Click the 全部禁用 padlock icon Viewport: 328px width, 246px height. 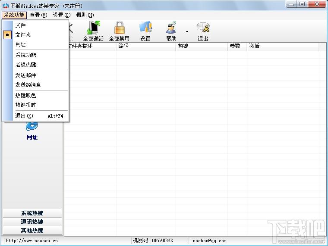[x=119, y=31]
